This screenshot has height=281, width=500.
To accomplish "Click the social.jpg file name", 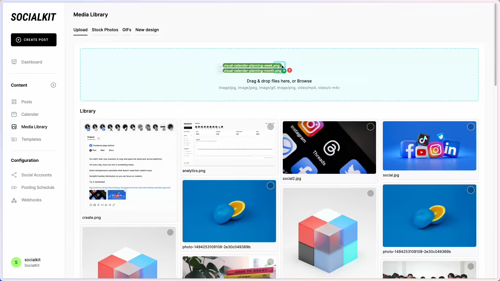I will (391, 175).
